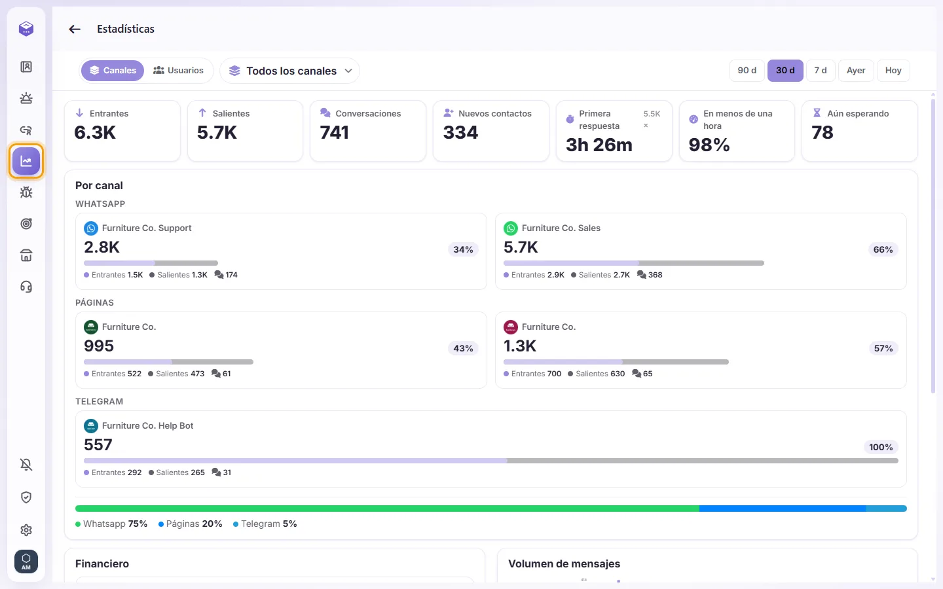Open the Nuevos contactos 334 card
This screenshot has height=589, width=943.
pos(491,131)
